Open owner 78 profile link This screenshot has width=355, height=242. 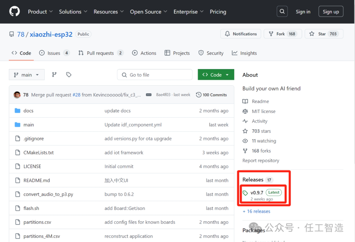point(21,34)
